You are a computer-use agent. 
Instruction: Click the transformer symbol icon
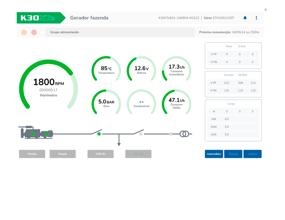pyautogui.click(x=184, y=134)
